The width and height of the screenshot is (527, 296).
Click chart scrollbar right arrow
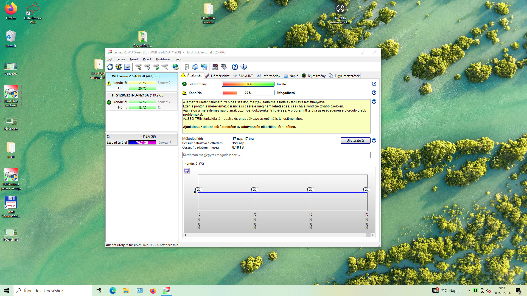click(x=373, y=235)
